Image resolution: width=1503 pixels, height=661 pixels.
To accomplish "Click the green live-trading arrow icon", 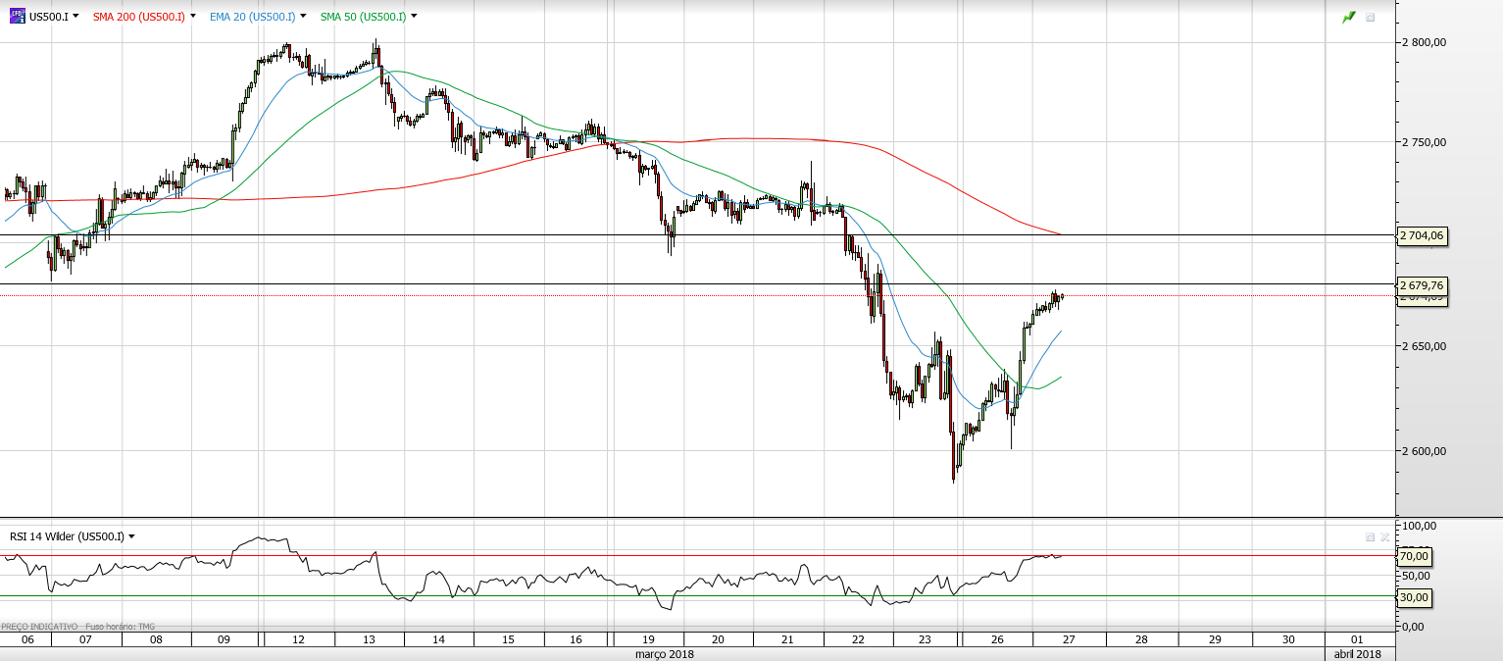I will pyautogui.click(x=1349, y=17).
